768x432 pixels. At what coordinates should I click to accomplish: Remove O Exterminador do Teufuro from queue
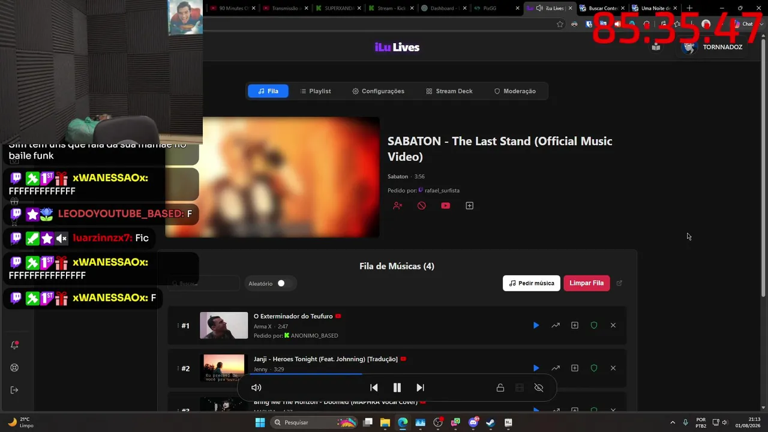[613, 325]
